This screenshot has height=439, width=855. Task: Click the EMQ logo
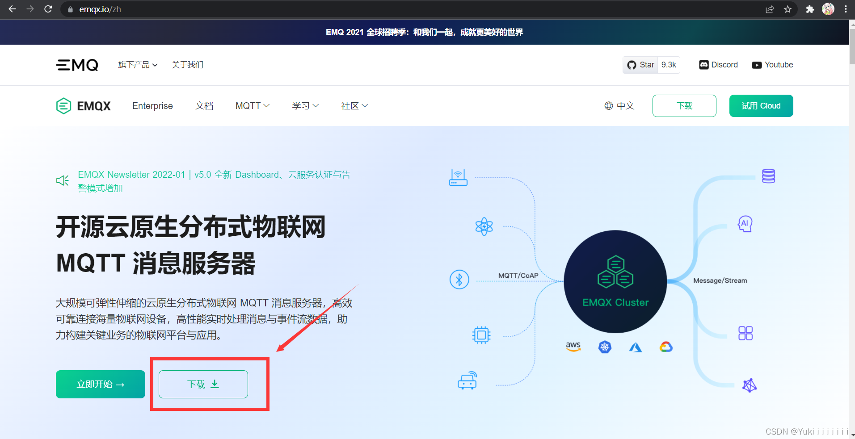(77, 65)
